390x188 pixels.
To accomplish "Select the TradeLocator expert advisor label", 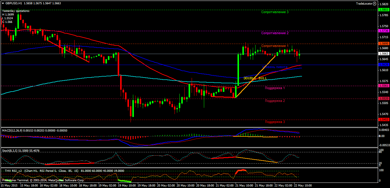I will click(364, 3).
